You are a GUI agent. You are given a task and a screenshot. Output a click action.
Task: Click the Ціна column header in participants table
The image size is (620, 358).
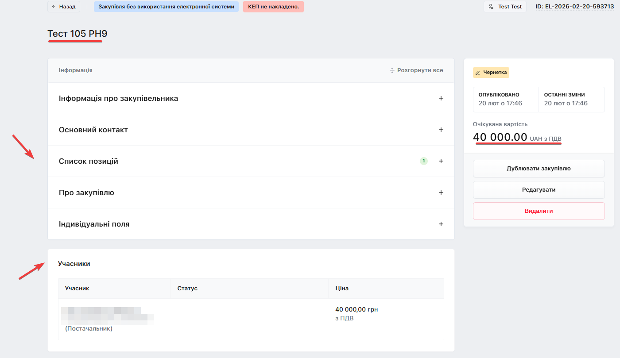[342, 288]
